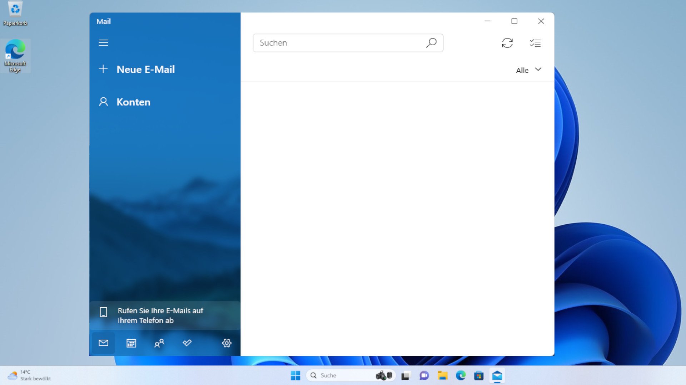This screenshot has width=686, height=385.
Task: Select the Mail icon in bottom navigation
Action: click(104, 343)
